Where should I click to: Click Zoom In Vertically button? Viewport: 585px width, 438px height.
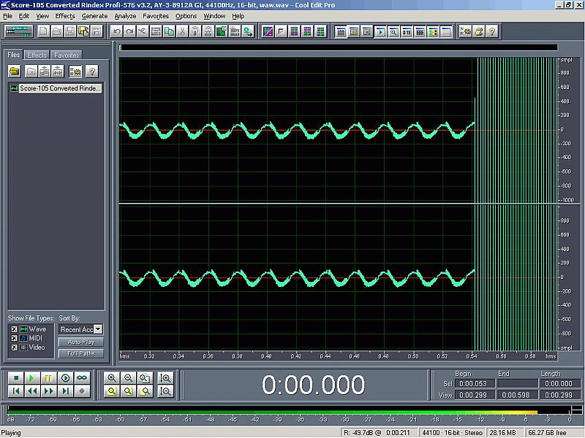pos(166,378)
